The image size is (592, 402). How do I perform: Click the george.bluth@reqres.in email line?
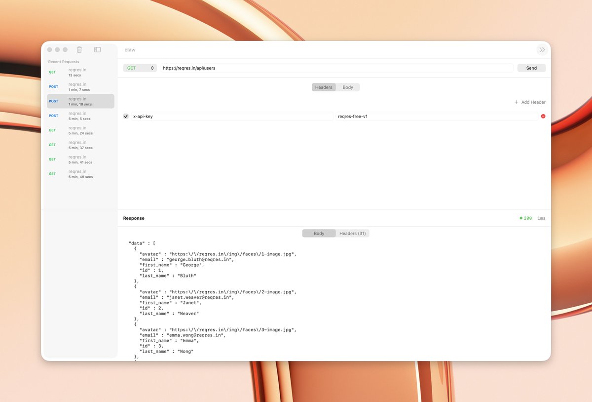click(x=186, y=259)
